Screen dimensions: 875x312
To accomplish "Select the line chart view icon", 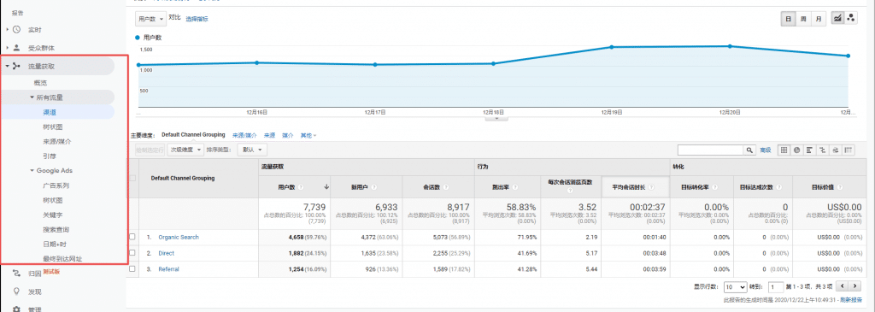I will (837, 19).
